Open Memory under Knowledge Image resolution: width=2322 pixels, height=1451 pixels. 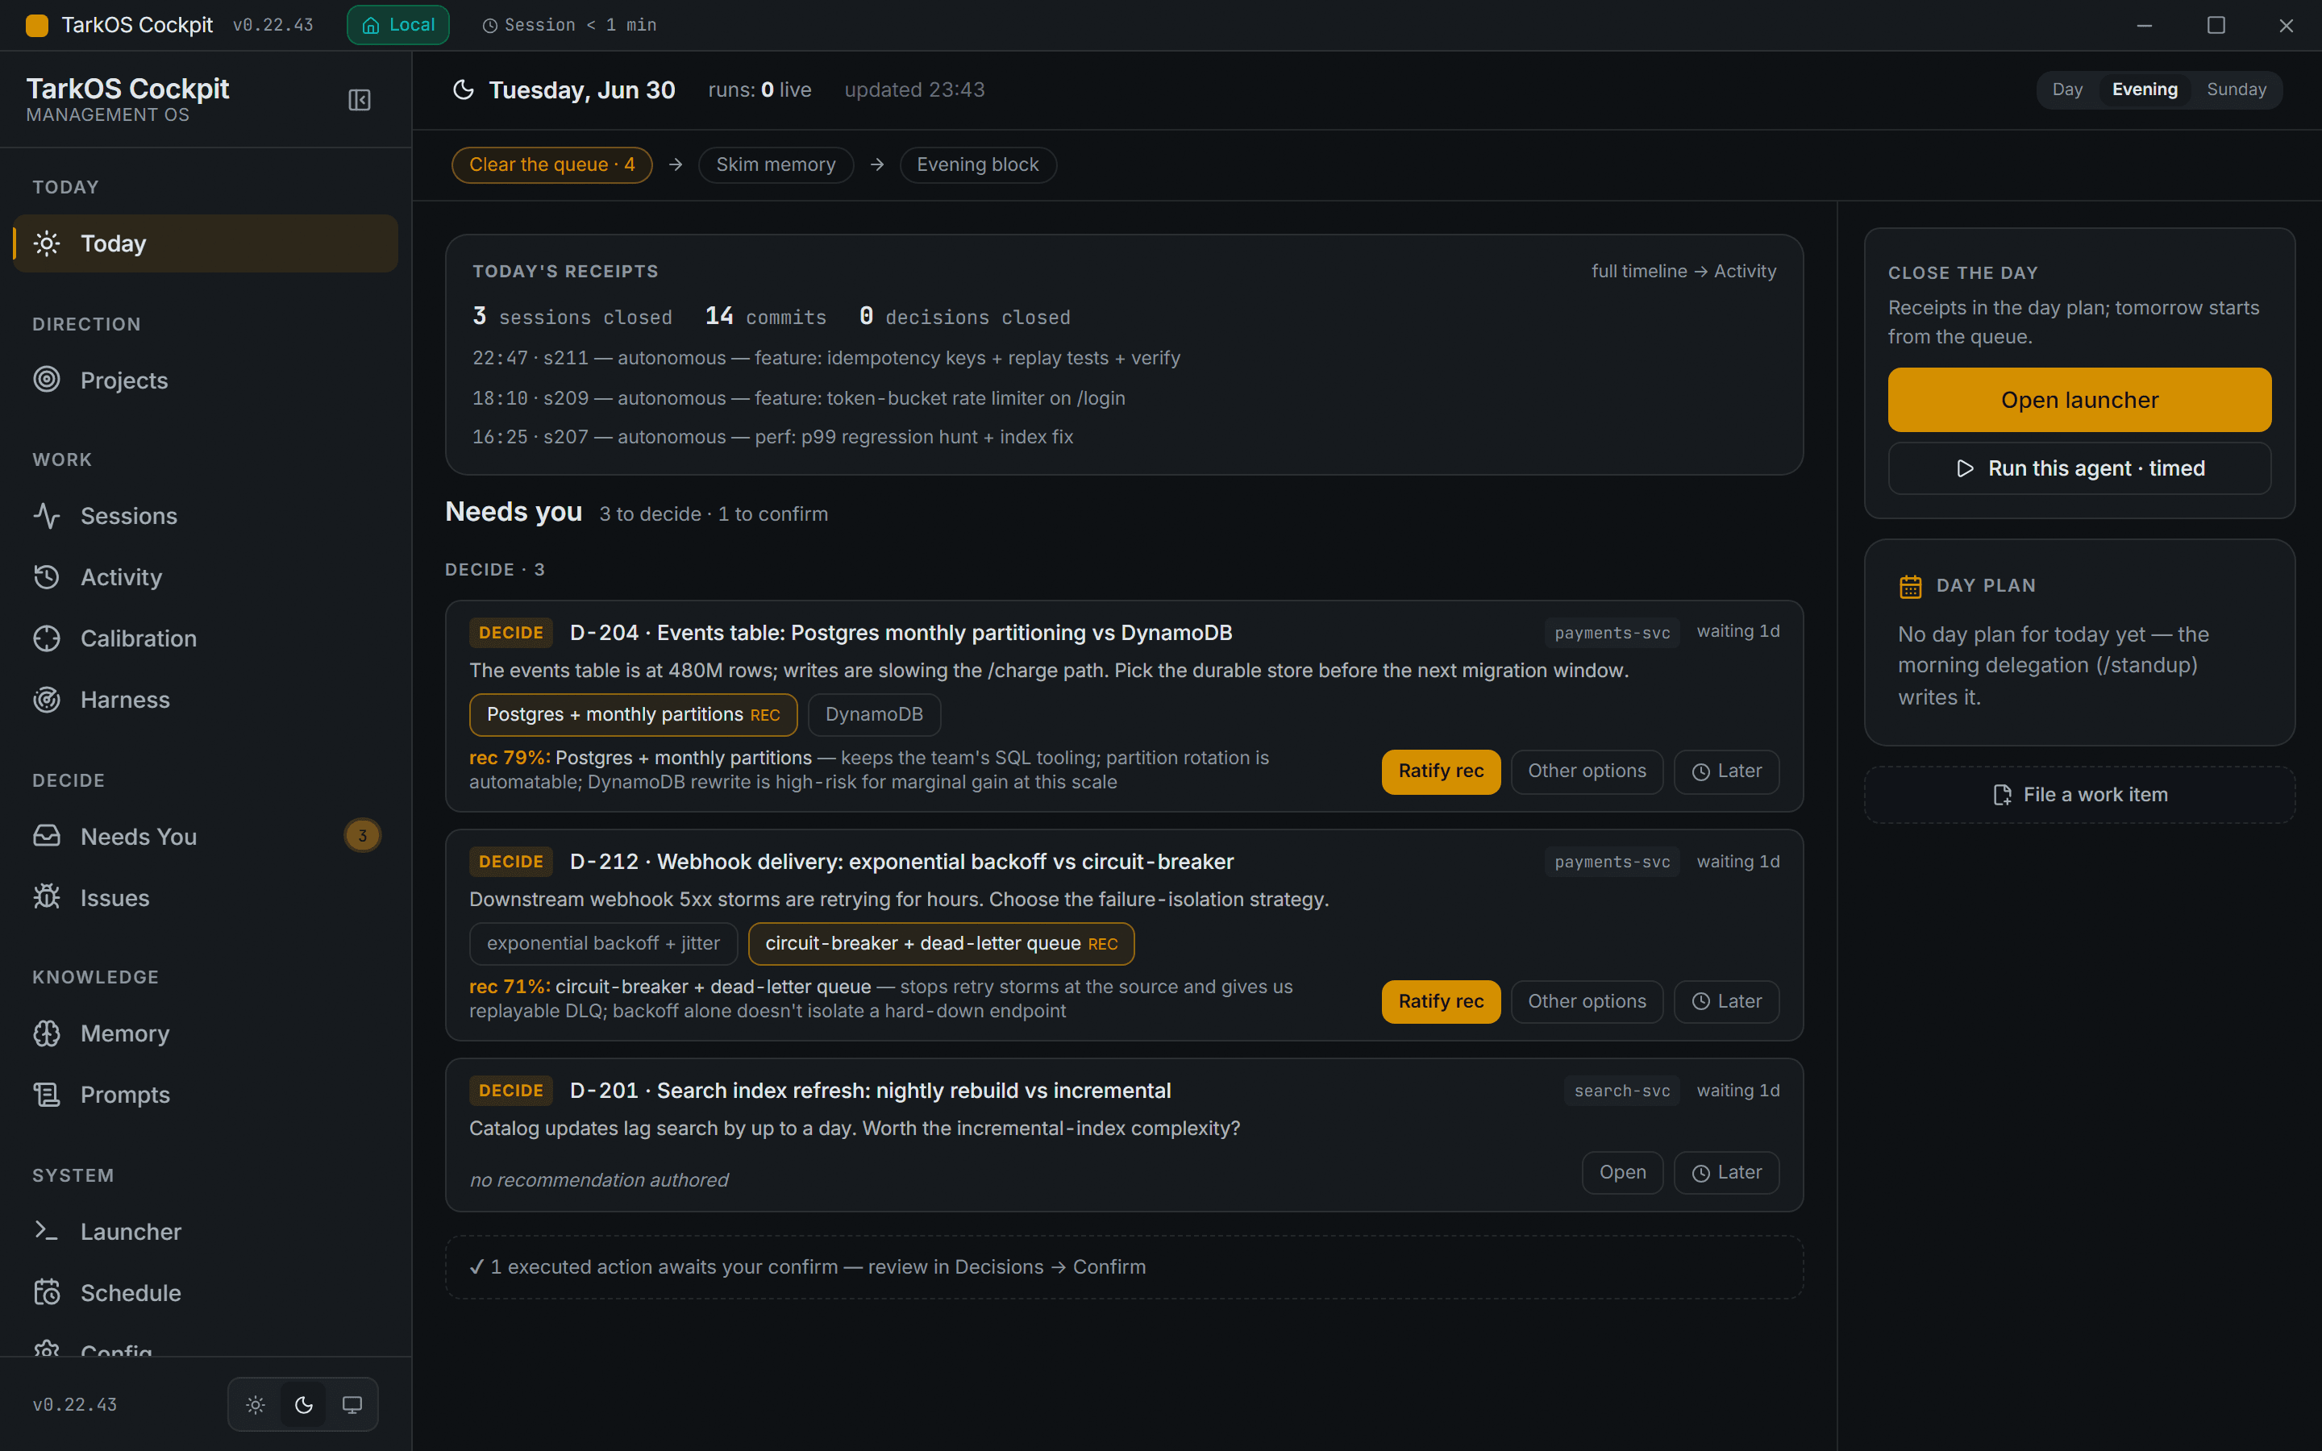pos(206,1033)
